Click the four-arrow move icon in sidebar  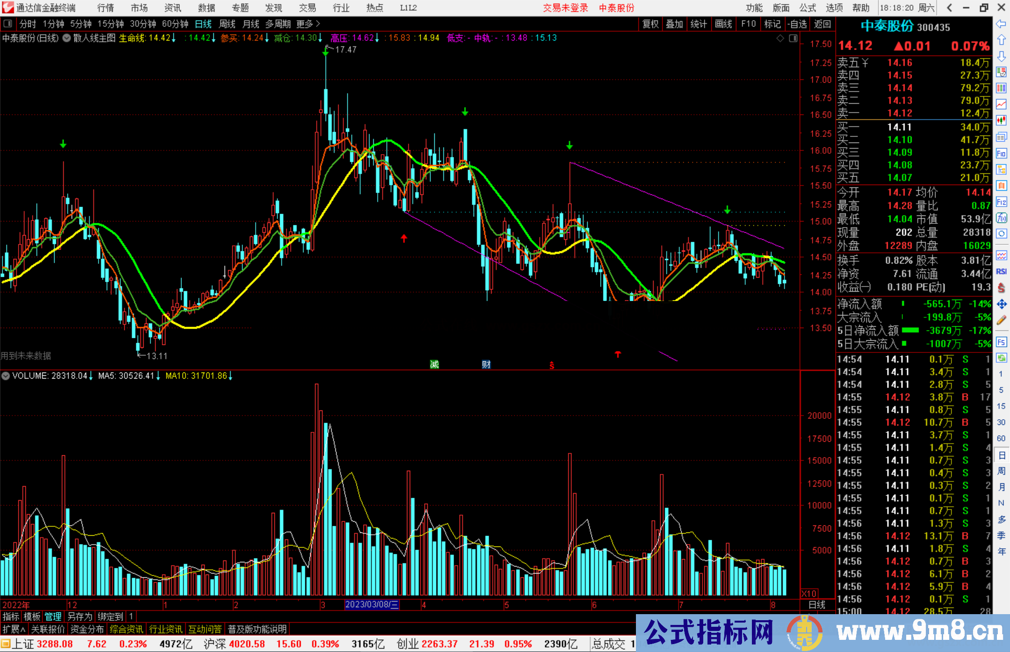click(1001, 304)
